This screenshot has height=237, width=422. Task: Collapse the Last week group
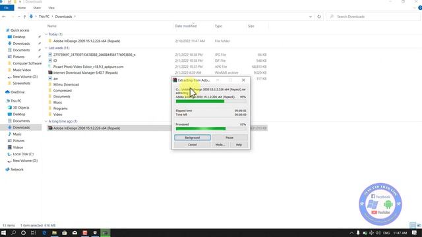pos(46,48)
